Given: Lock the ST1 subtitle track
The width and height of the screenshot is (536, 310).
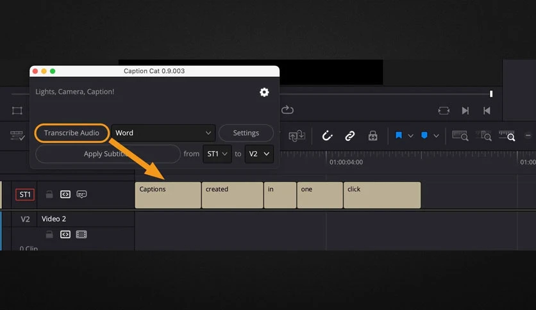Looking at the screenshot, I should click(49, 194).
